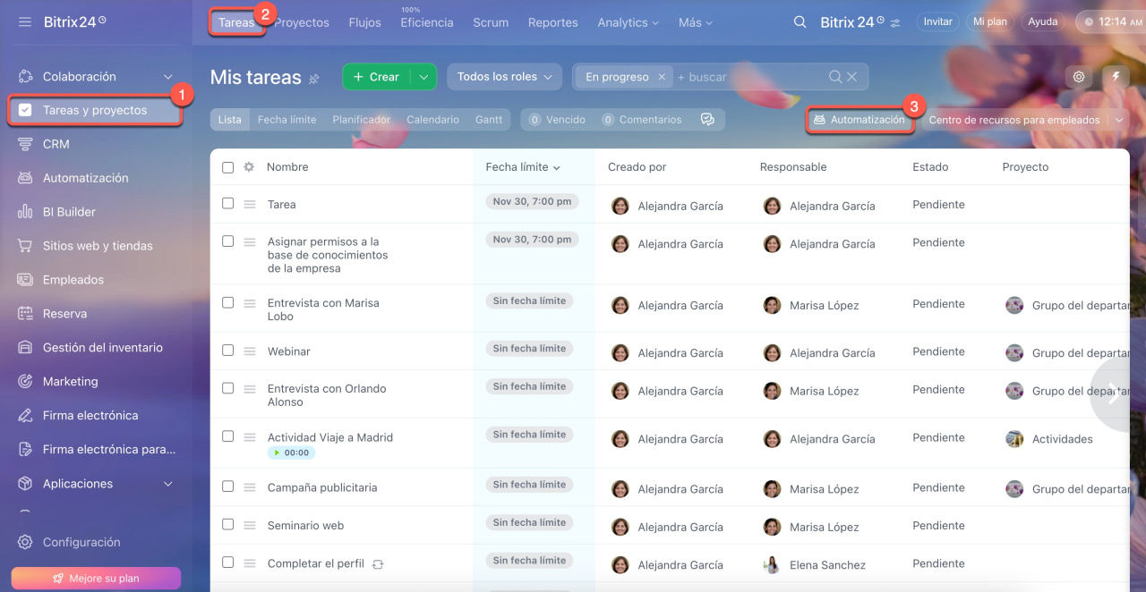
Task: Check the box for the Webinar task
Action: click(227, 351)
